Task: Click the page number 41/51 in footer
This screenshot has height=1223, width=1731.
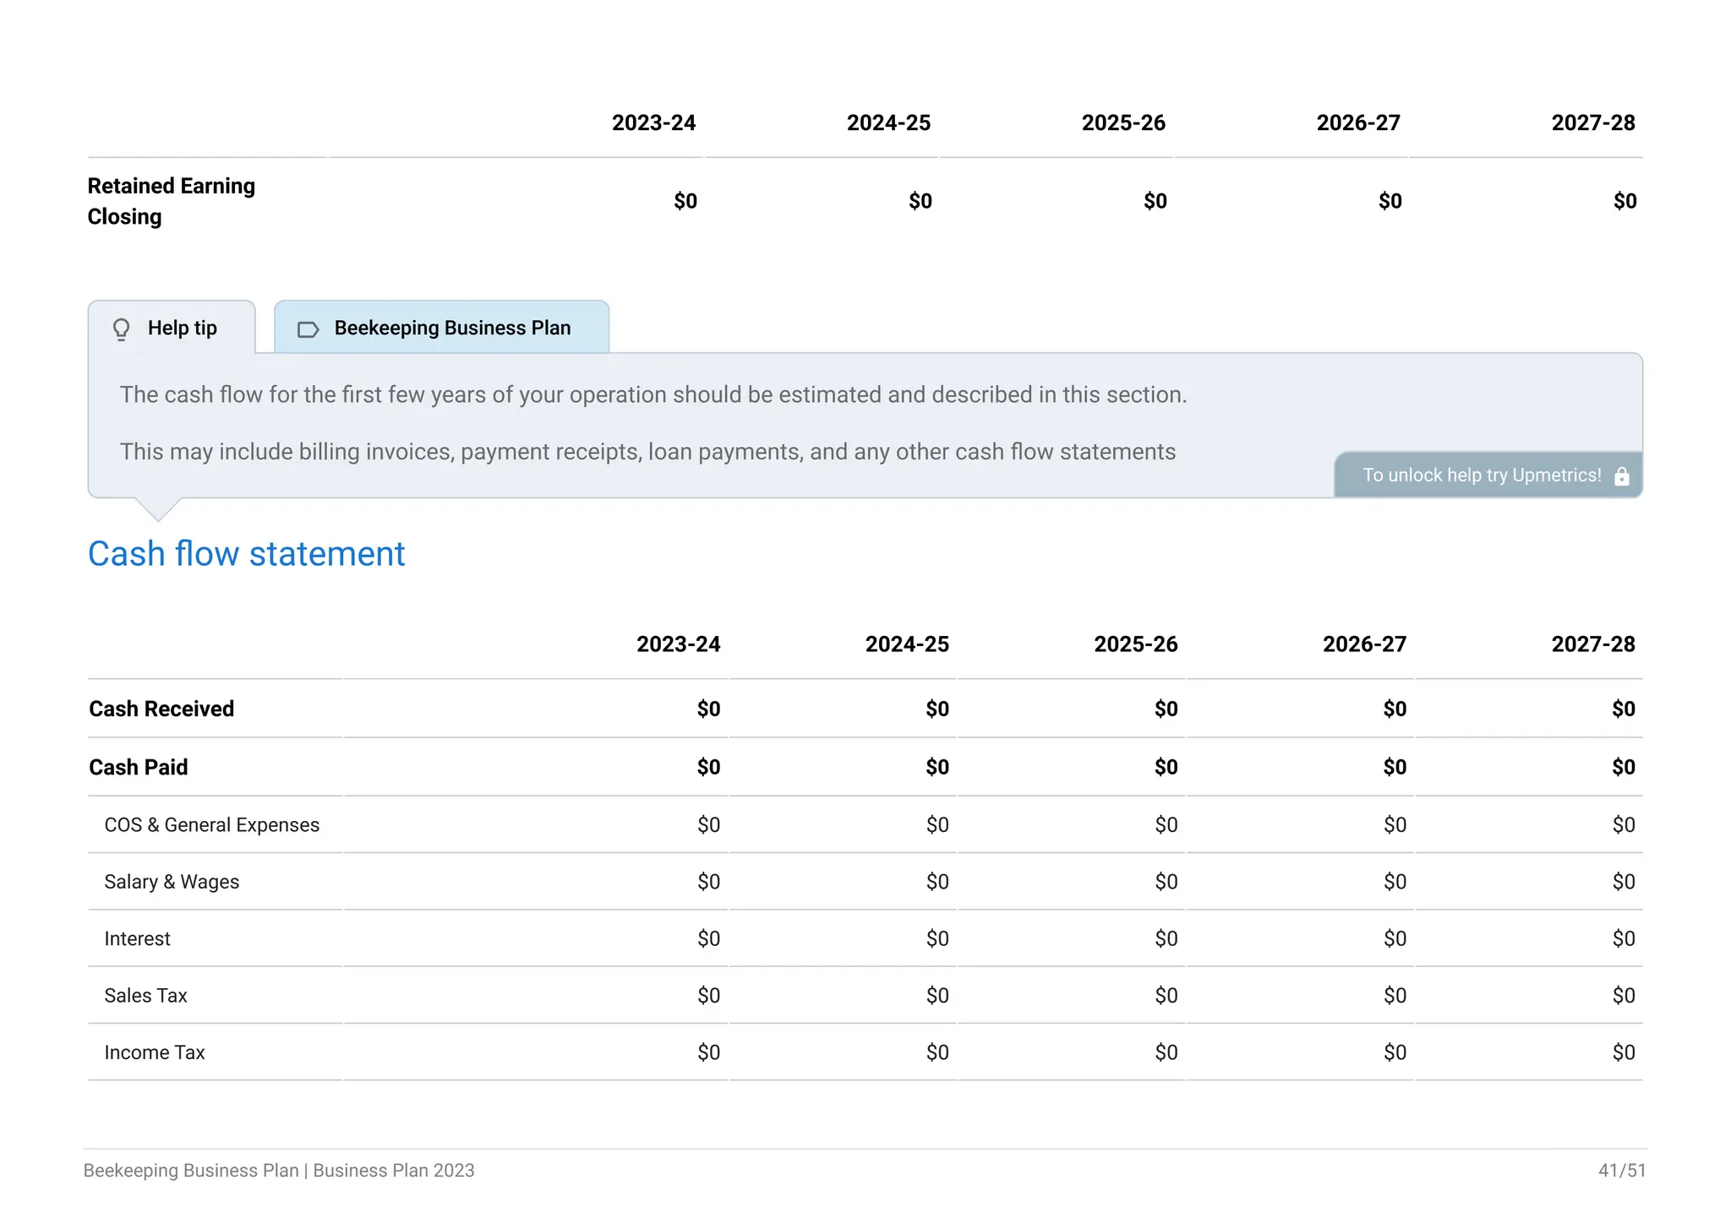Action: coord(1621,1171)
